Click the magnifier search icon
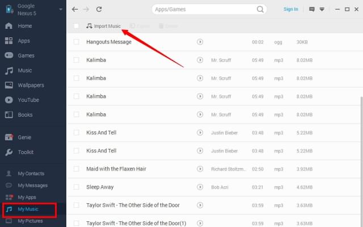The image size is (363, 227). point(260,10)
